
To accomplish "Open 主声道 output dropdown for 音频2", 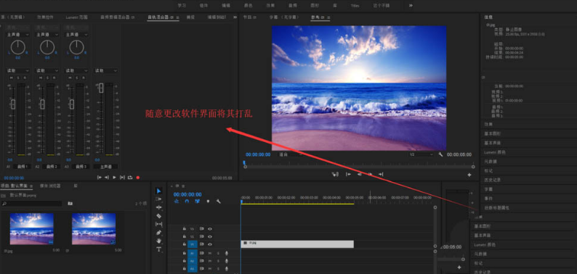I will tap(47, 35).
